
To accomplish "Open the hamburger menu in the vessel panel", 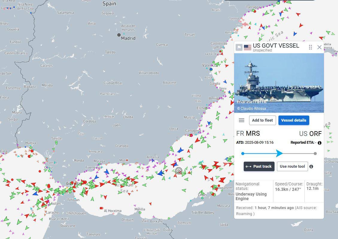I will pyautogui.click(x=242, y=120).
